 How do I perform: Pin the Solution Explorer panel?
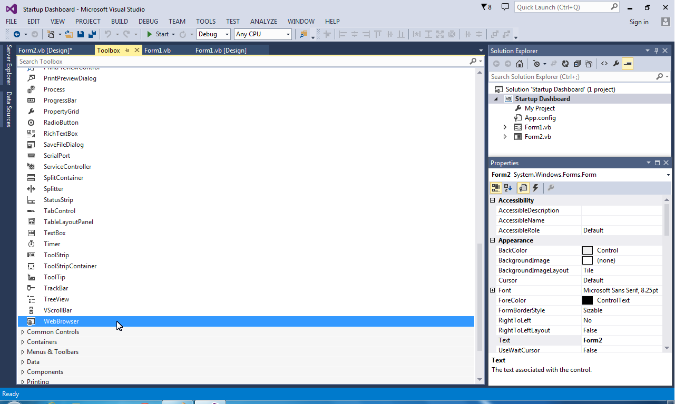tap(656, 50)
